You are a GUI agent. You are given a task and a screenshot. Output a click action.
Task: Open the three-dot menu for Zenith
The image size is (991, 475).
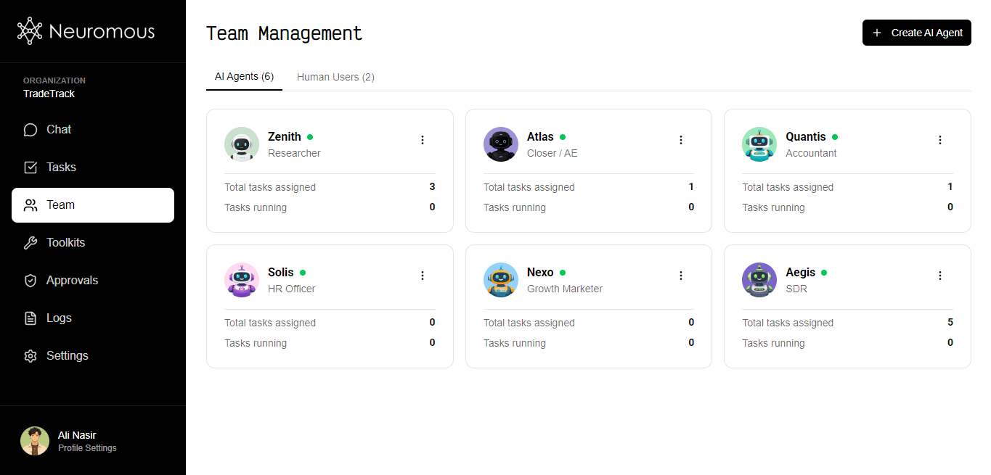(423, 140)
